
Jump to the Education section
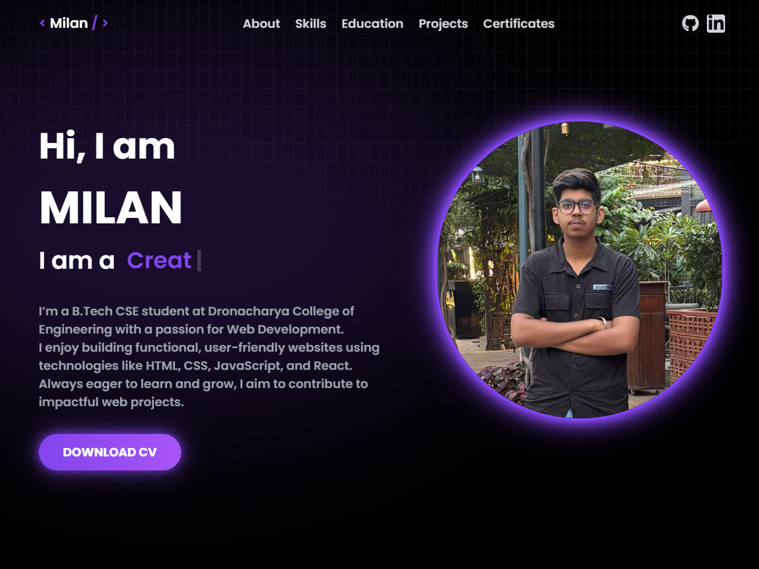coord(373,24)
